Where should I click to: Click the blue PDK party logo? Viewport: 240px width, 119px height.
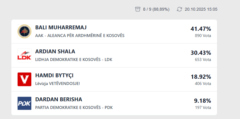pyautogui.click(x=24, y=103)
